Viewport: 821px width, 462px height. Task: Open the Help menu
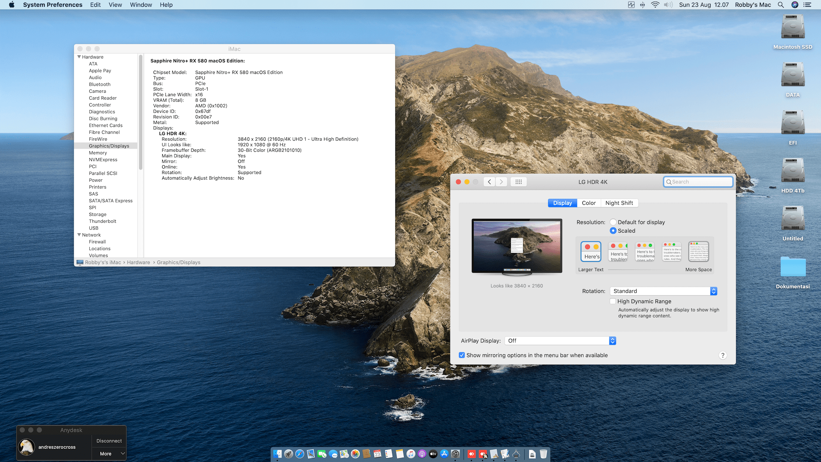166,5
